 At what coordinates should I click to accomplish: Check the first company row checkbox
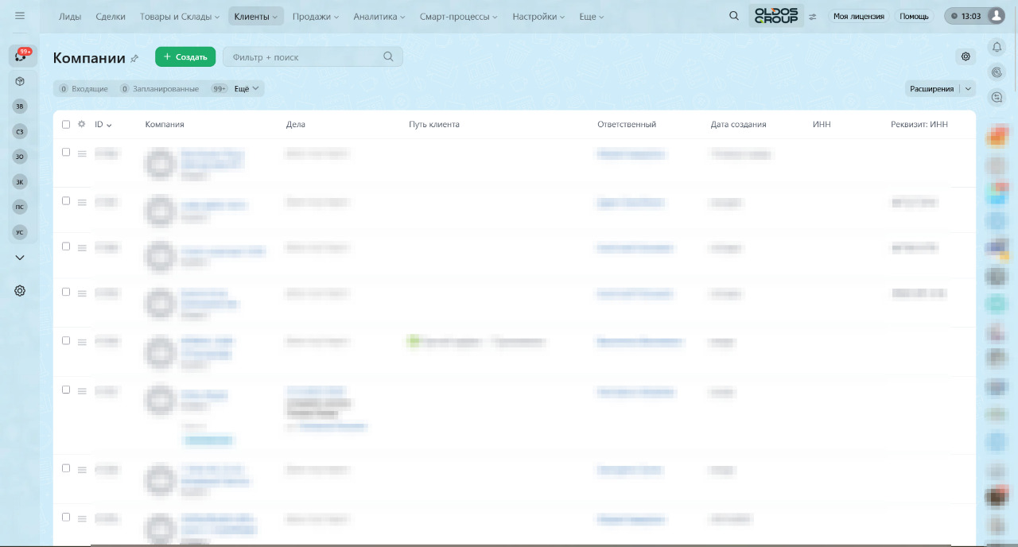pyautogui.click(x=66, y=152)
